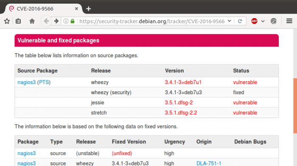The image size is (297, 166).
Task: Reload the current page
Action: tap(240, 21)
